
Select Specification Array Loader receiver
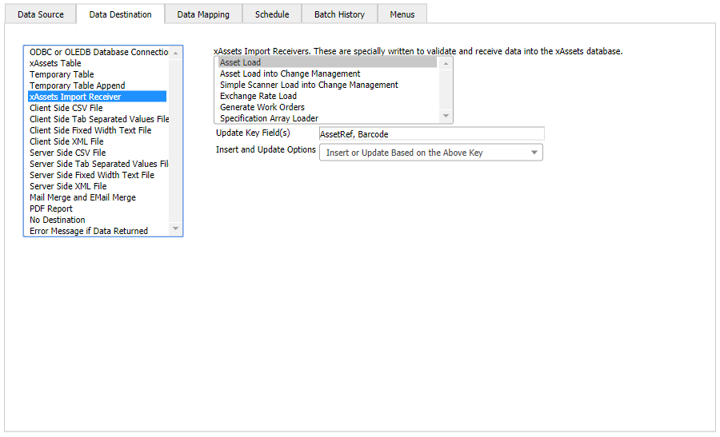point(327,118)
